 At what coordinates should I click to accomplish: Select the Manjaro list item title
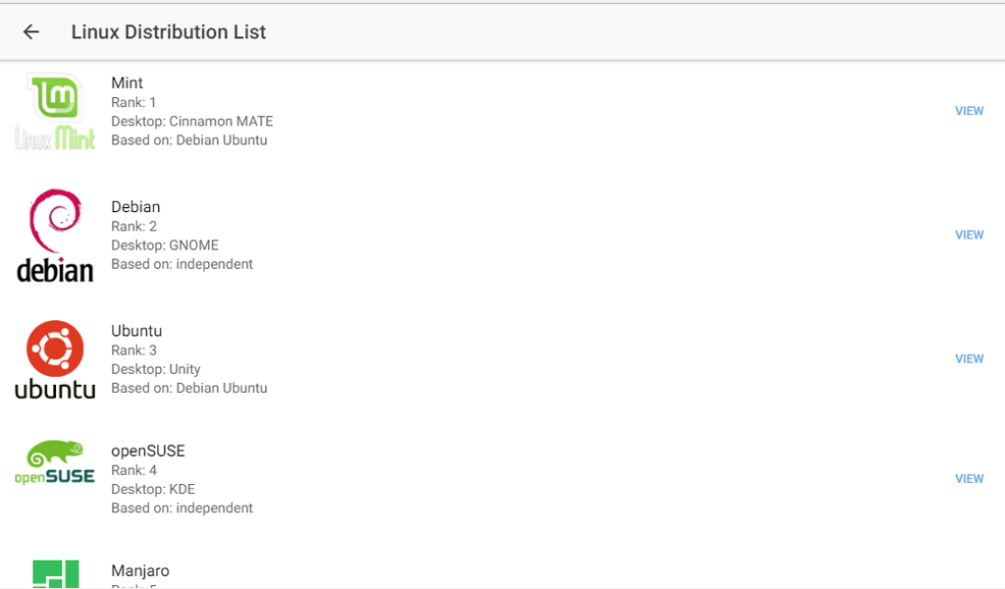pos(140,570)
